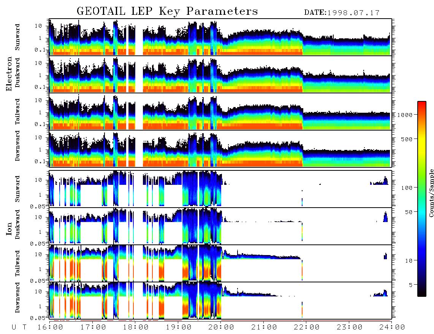Open the Ion Sunward spectrogram panel

[x=220, y=189]
